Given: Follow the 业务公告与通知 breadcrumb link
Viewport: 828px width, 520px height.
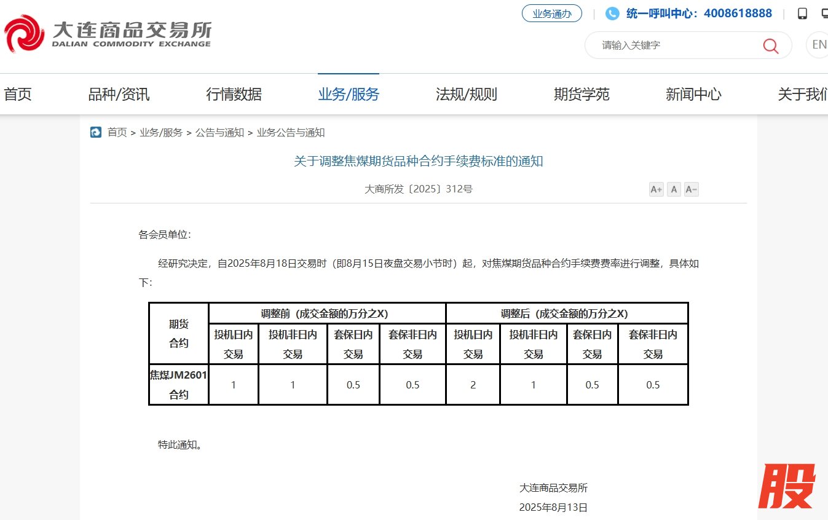Looking at the screenshot, I should point(290,132).
